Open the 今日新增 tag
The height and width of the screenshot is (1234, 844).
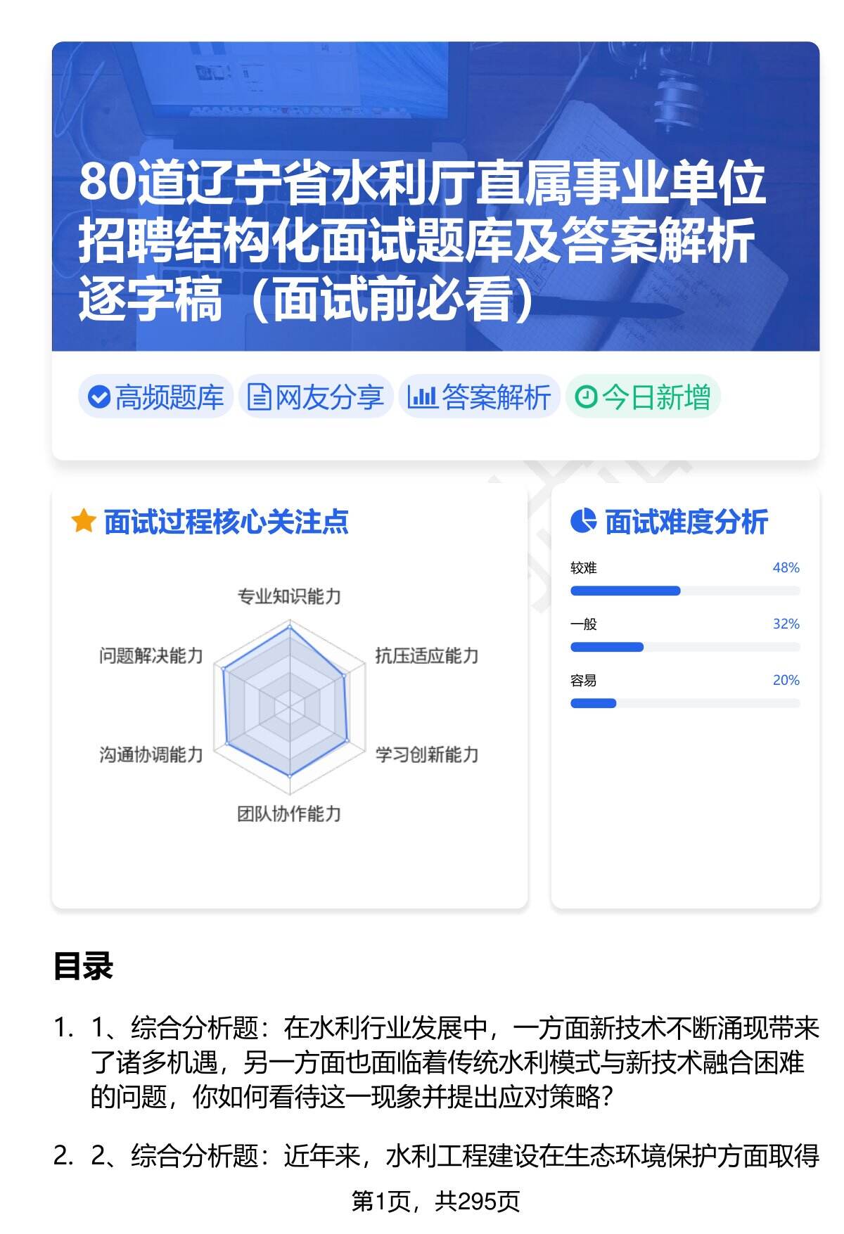(x=643, y=397)
